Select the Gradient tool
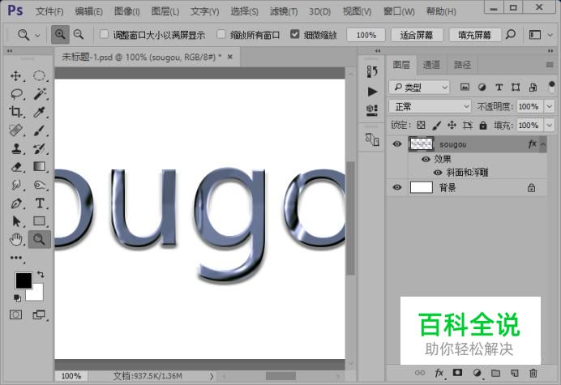This screenshot has height=385, width=561. point(39,167)
